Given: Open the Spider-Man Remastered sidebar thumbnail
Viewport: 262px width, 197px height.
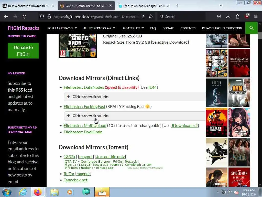Looking at the screenshot, I should click(x=239, y=177).
